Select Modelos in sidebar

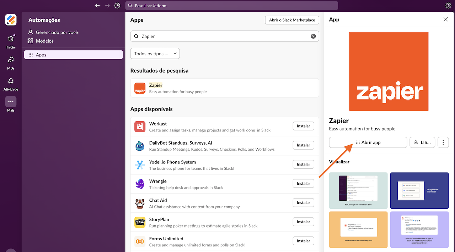(44, 41)
